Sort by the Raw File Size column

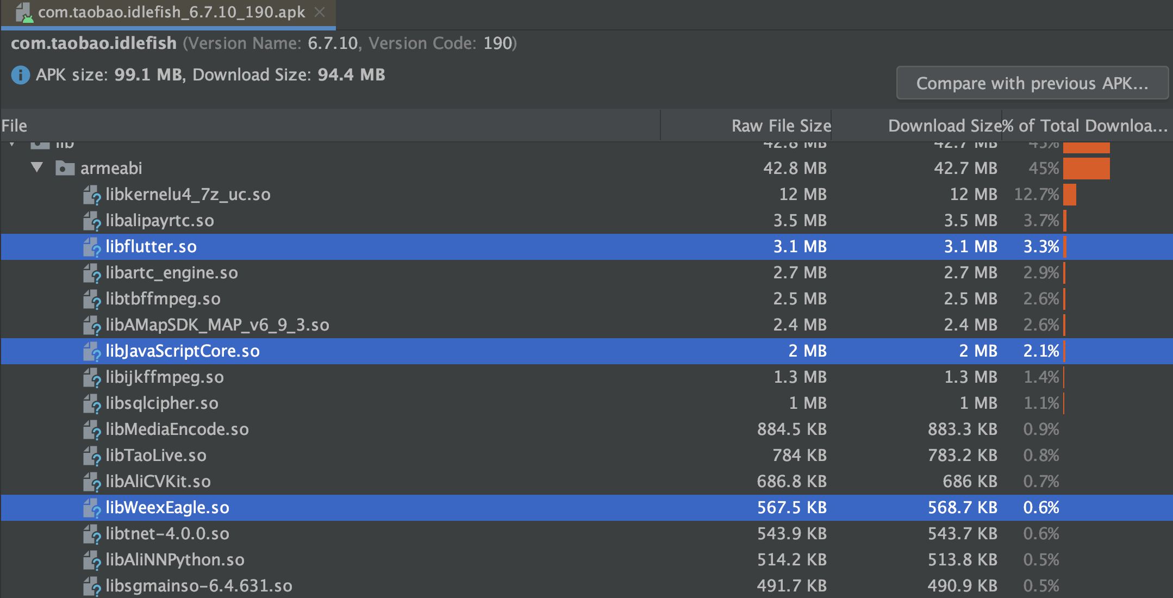(x=781, y=126)
